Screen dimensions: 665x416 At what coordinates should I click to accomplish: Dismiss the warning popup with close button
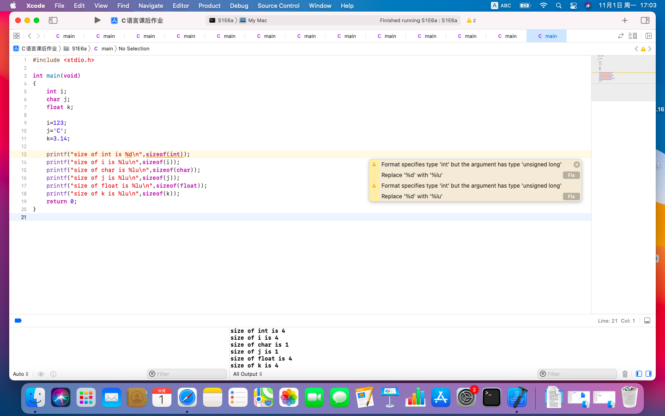click(x=576, y=165)
